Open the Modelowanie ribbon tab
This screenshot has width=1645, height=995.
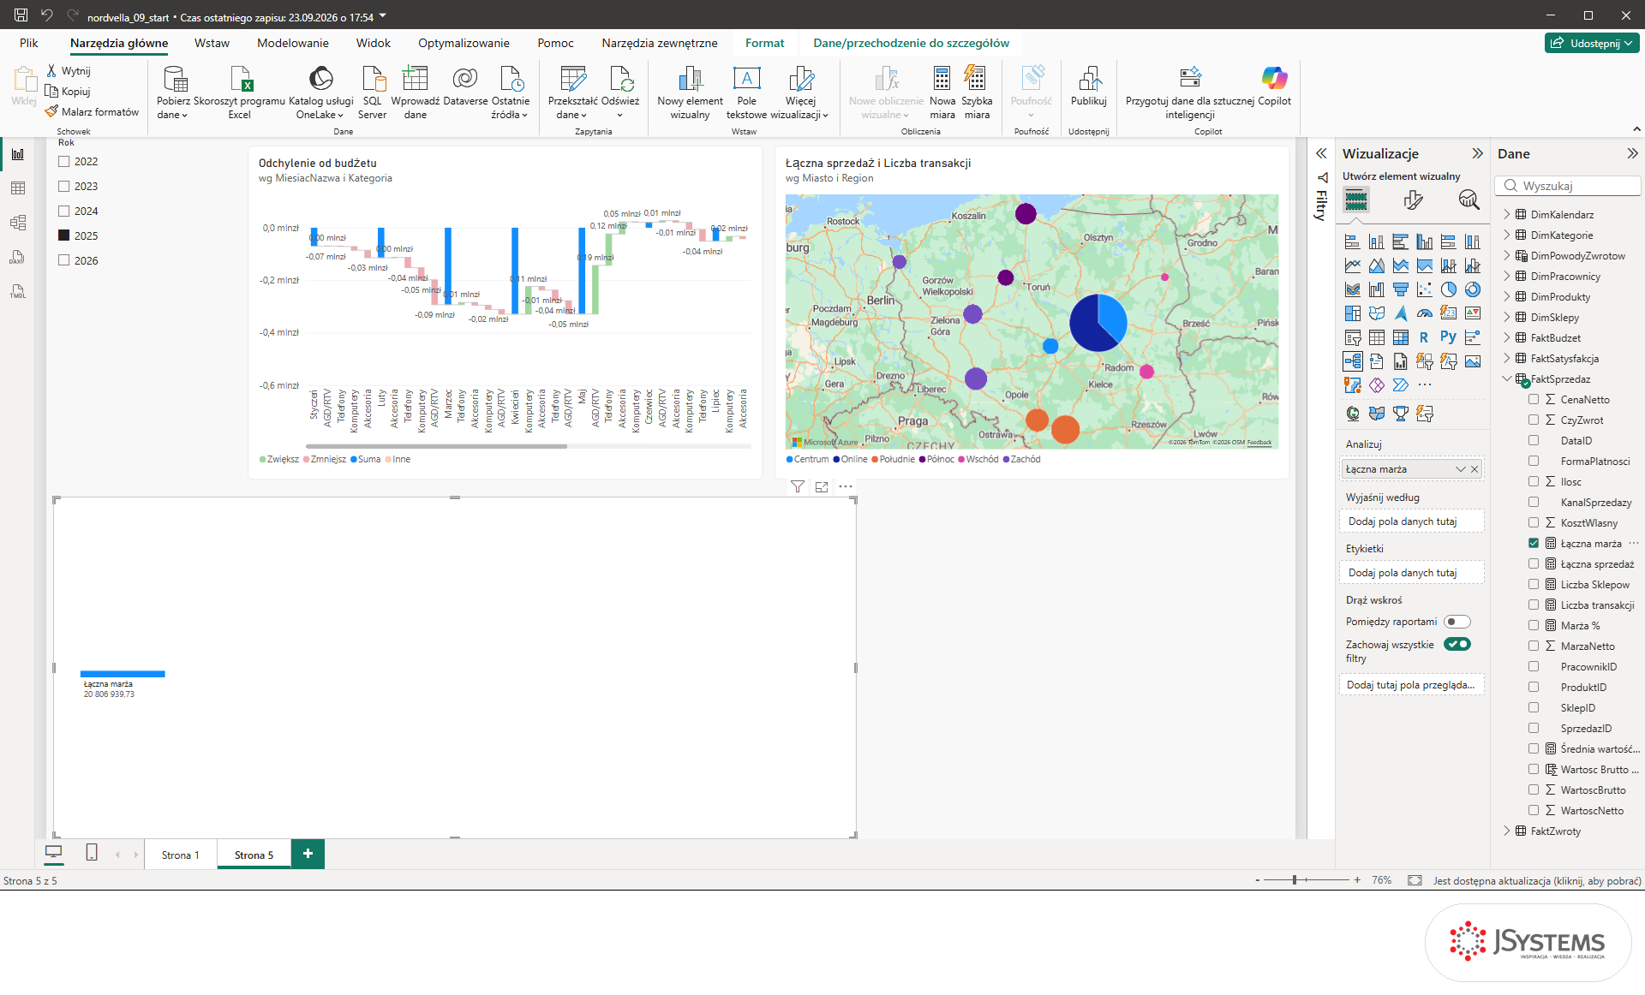[x=293, y=43]
